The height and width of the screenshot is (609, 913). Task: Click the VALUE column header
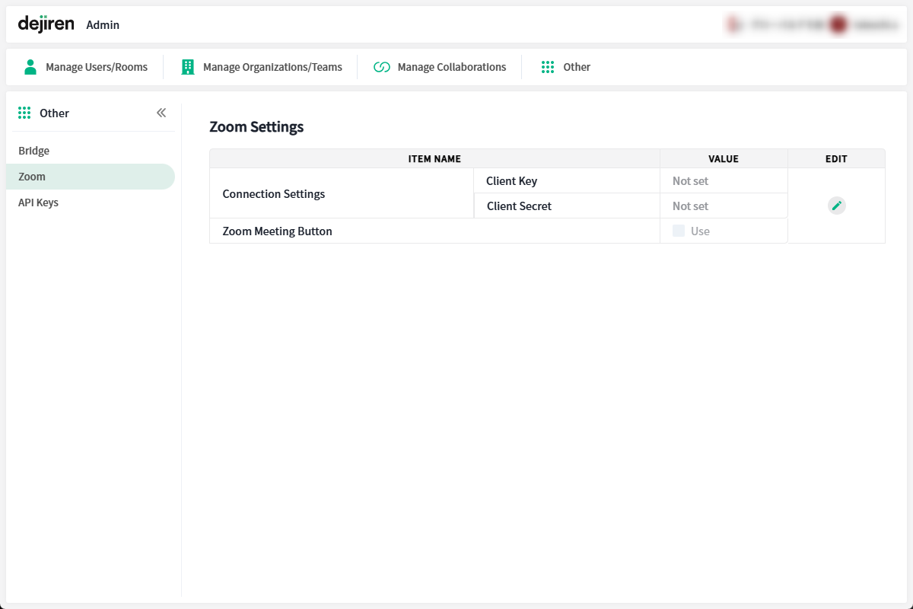(x=724, y=159)
